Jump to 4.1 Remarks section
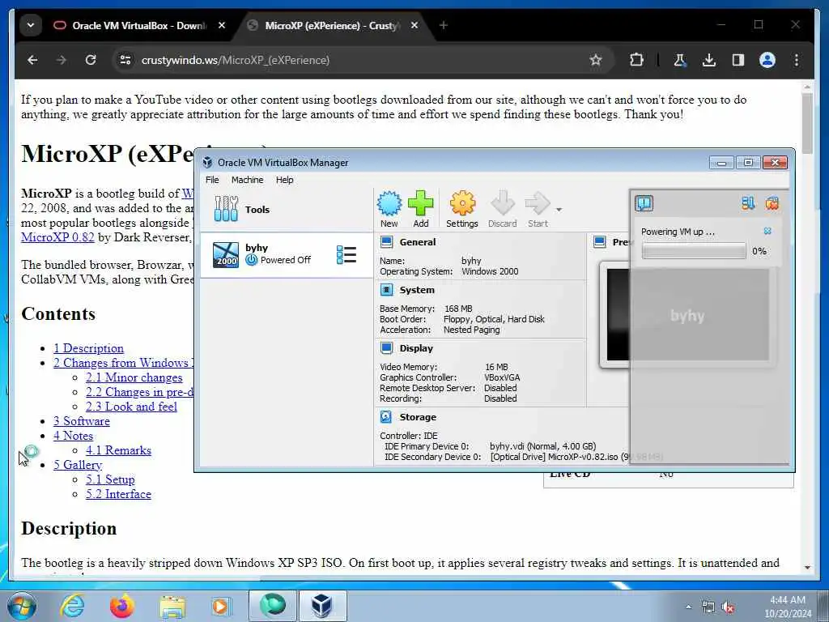This screenshot has height=622, width=829. pos(118,450)
